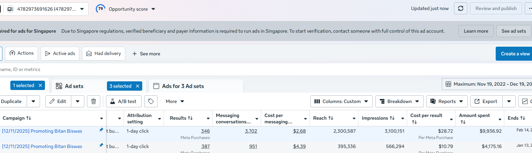Viewport: 532px width, 153px height.
Task: Open Ads for 3 Ad sets tab
Action: pyautogui.click(x=183, y=86)
